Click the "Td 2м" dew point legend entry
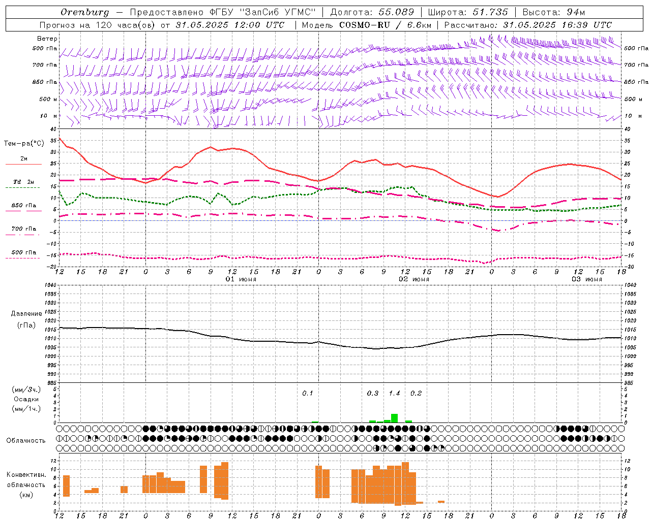This screenshot has width=651, height=520. click(x=23, y=182)
